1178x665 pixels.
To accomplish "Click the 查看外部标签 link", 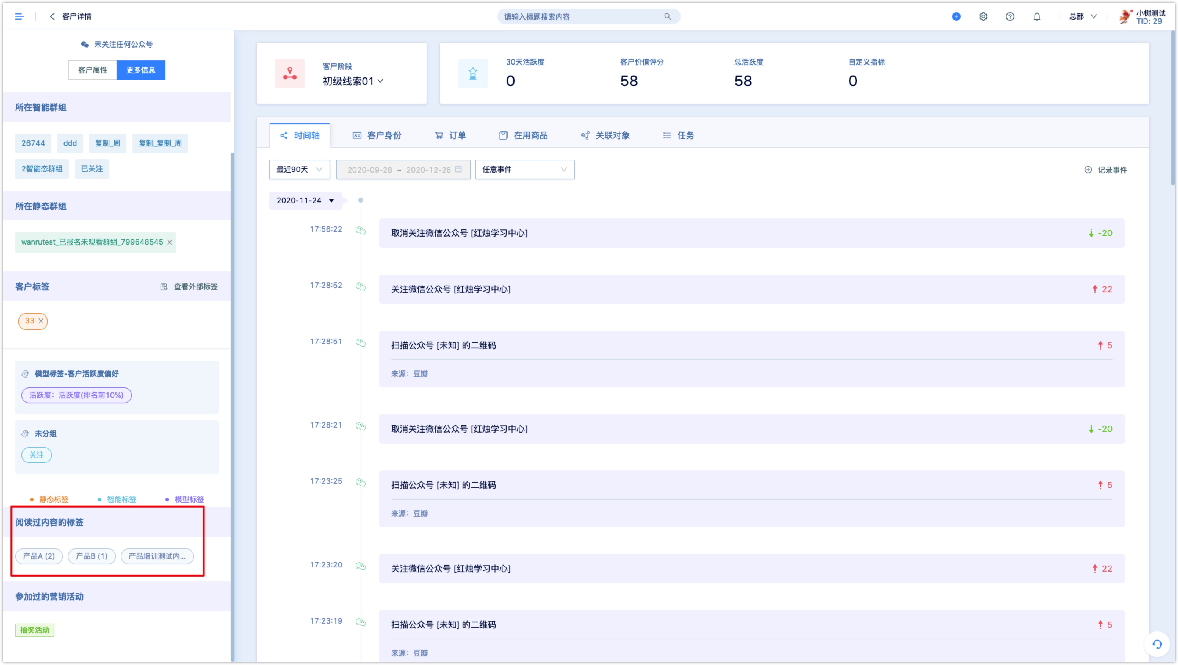I will [x=195, y=286].
